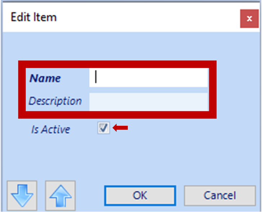Click the empty title bar area left of X
Screen dimensions: 262x212
[x=148, y=17]
